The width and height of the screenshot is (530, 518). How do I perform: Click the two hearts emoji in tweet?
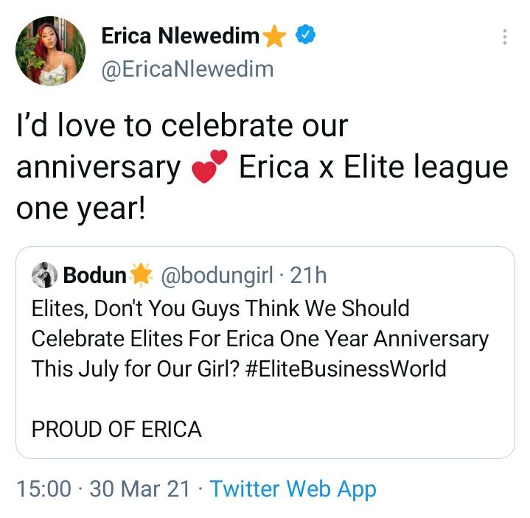coord(210,169)
